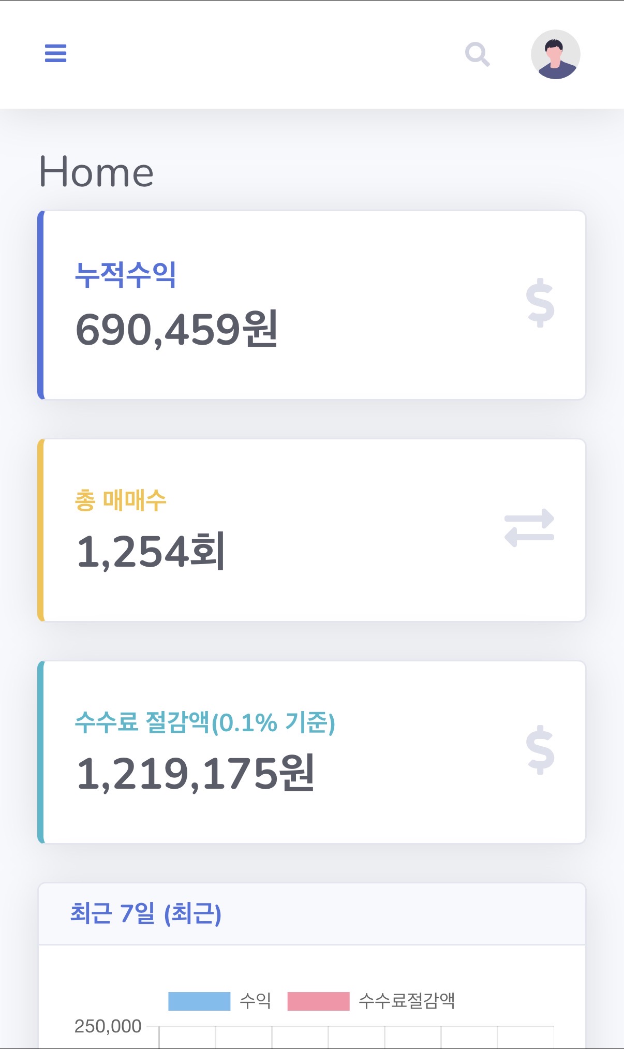Hide the 수익 dataset via legend label

[255, 1001]
